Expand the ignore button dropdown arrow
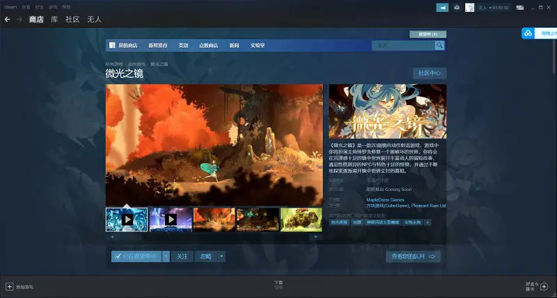Image resolution: width=557 pixels, height=298 pixels. pos(221,256)
